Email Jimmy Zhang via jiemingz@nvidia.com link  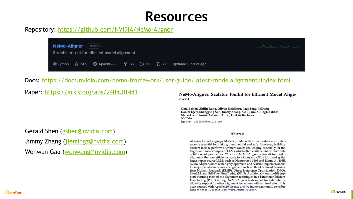tap(94, 141)
